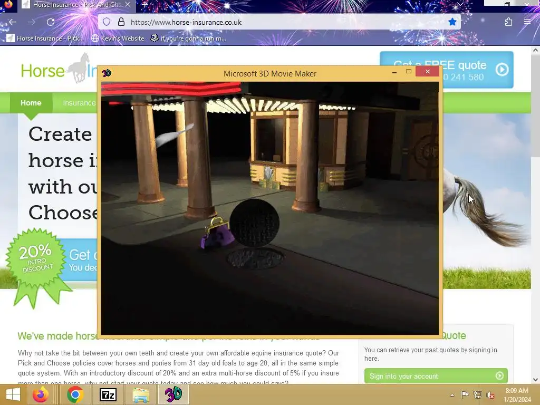Click the URL address bar
The image size is (540, 405).
tap(279, 22)
